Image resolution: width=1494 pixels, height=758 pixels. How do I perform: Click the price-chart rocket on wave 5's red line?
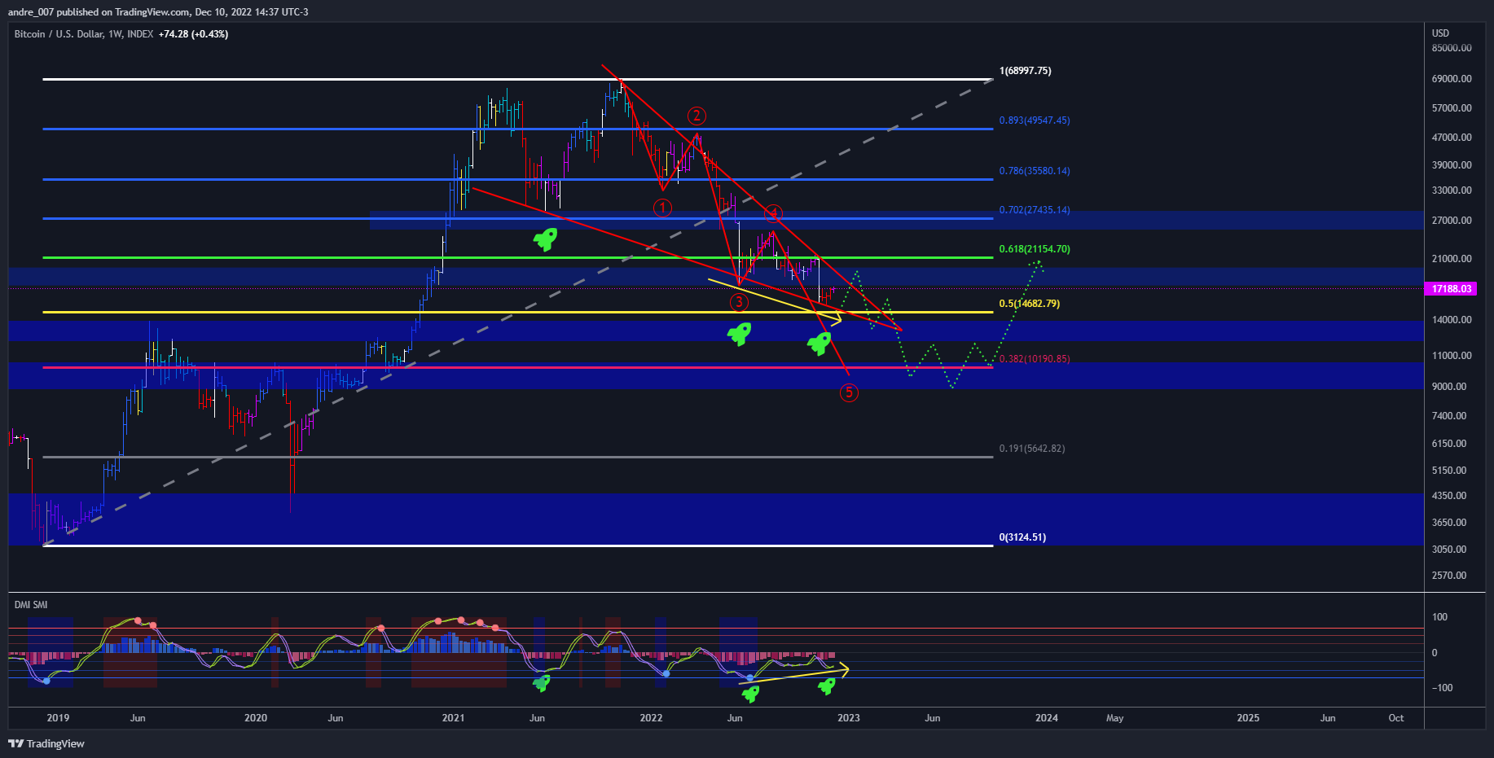(x=819, y=344)
